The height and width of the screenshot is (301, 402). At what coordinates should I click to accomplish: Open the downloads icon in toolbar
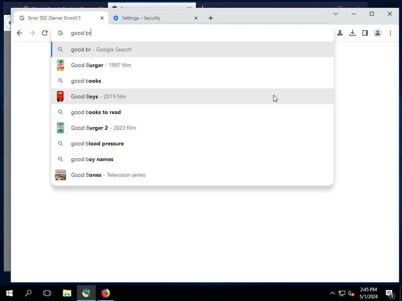pos(353,33)
